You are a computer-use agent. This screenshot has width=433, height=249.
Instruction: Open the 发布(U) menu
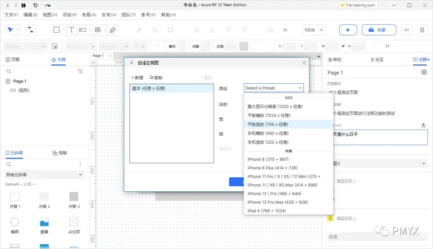[108, 14]
